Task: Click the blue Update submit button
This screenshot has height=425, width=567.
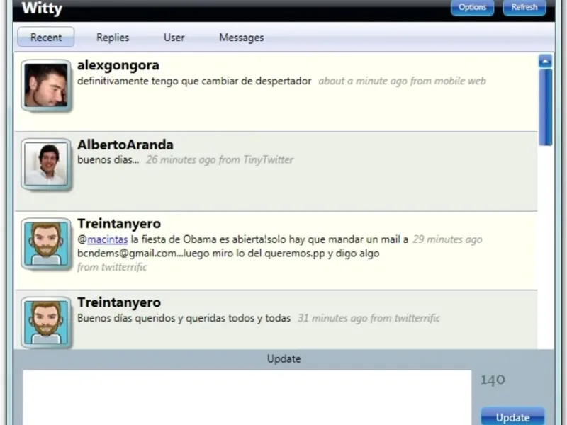Action: click(x=512, y=416)
